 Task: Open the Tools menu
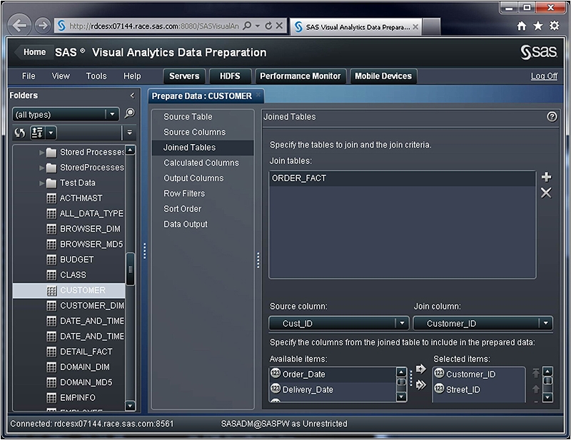pyautogui.click(x=96, y=76)
